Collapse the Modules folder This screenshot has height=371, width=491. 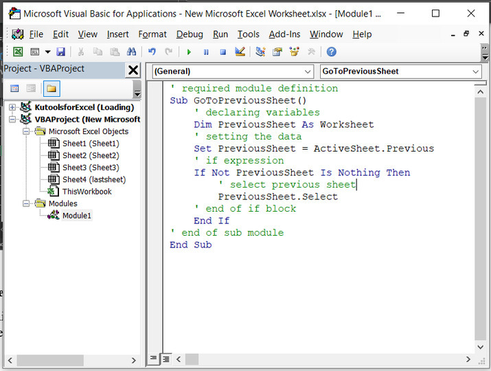tap(26, 203)
